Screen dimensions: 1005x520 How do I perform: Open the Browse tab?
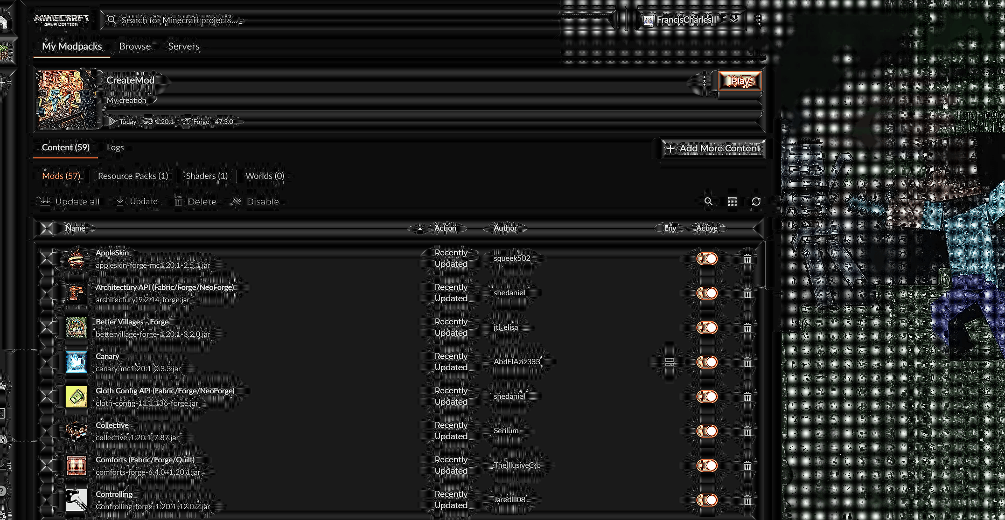tap(135, 46)
